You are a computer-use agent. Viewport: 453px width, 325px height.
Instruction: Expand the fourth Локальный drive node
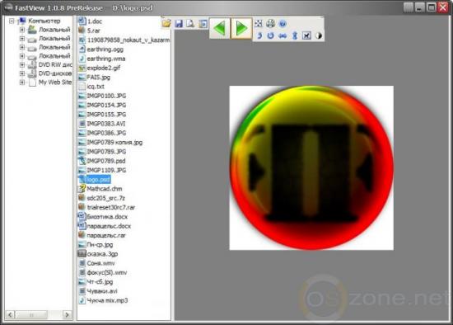point(22,55)
